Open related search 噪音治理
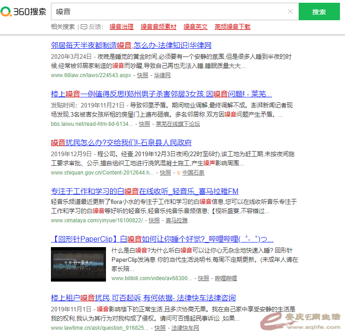The width and height of the screenshot is (345, 333). (x=122, y=27)
